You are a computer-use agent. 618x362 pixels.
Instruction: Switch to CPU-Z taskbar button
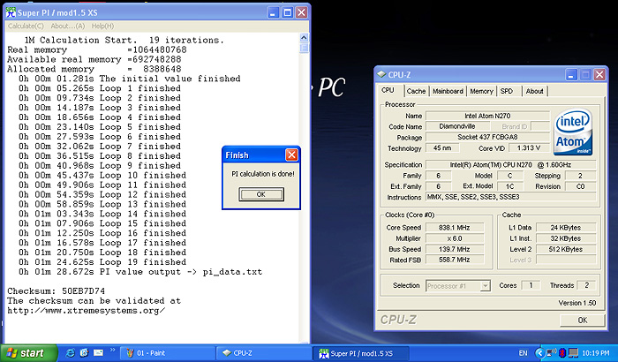pos(265,353)
